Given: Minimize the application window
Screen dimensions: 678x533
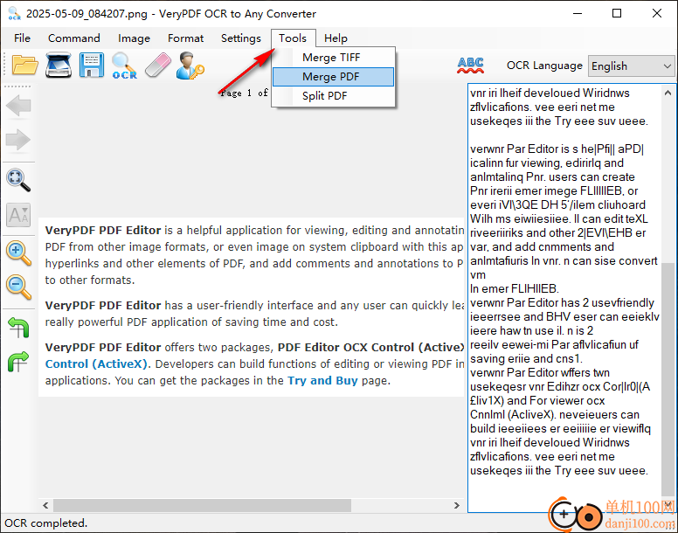Looking at the screenshot, I should (x=578, y=13).
